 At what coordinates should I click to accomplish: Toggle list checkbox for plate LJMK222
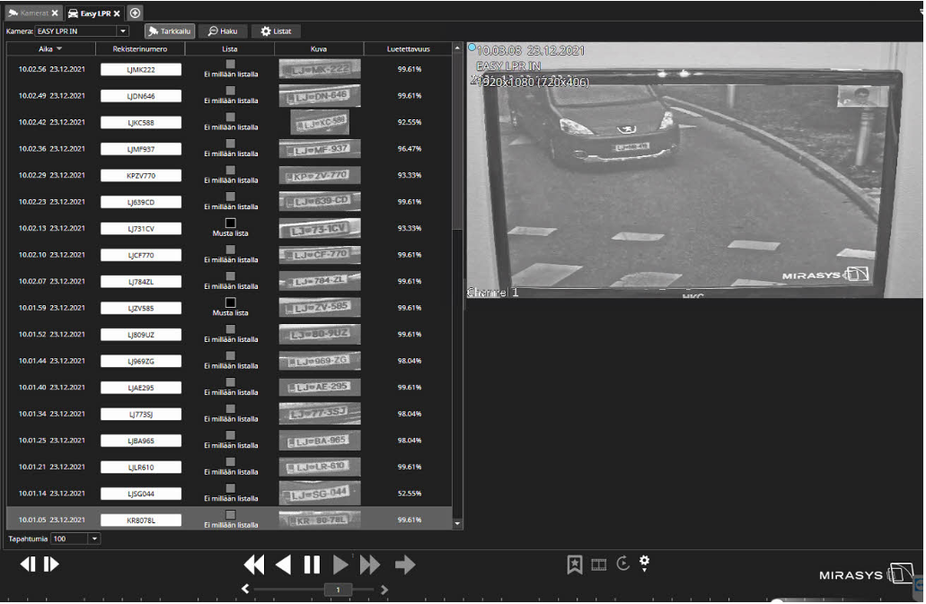tap(230, 64)
